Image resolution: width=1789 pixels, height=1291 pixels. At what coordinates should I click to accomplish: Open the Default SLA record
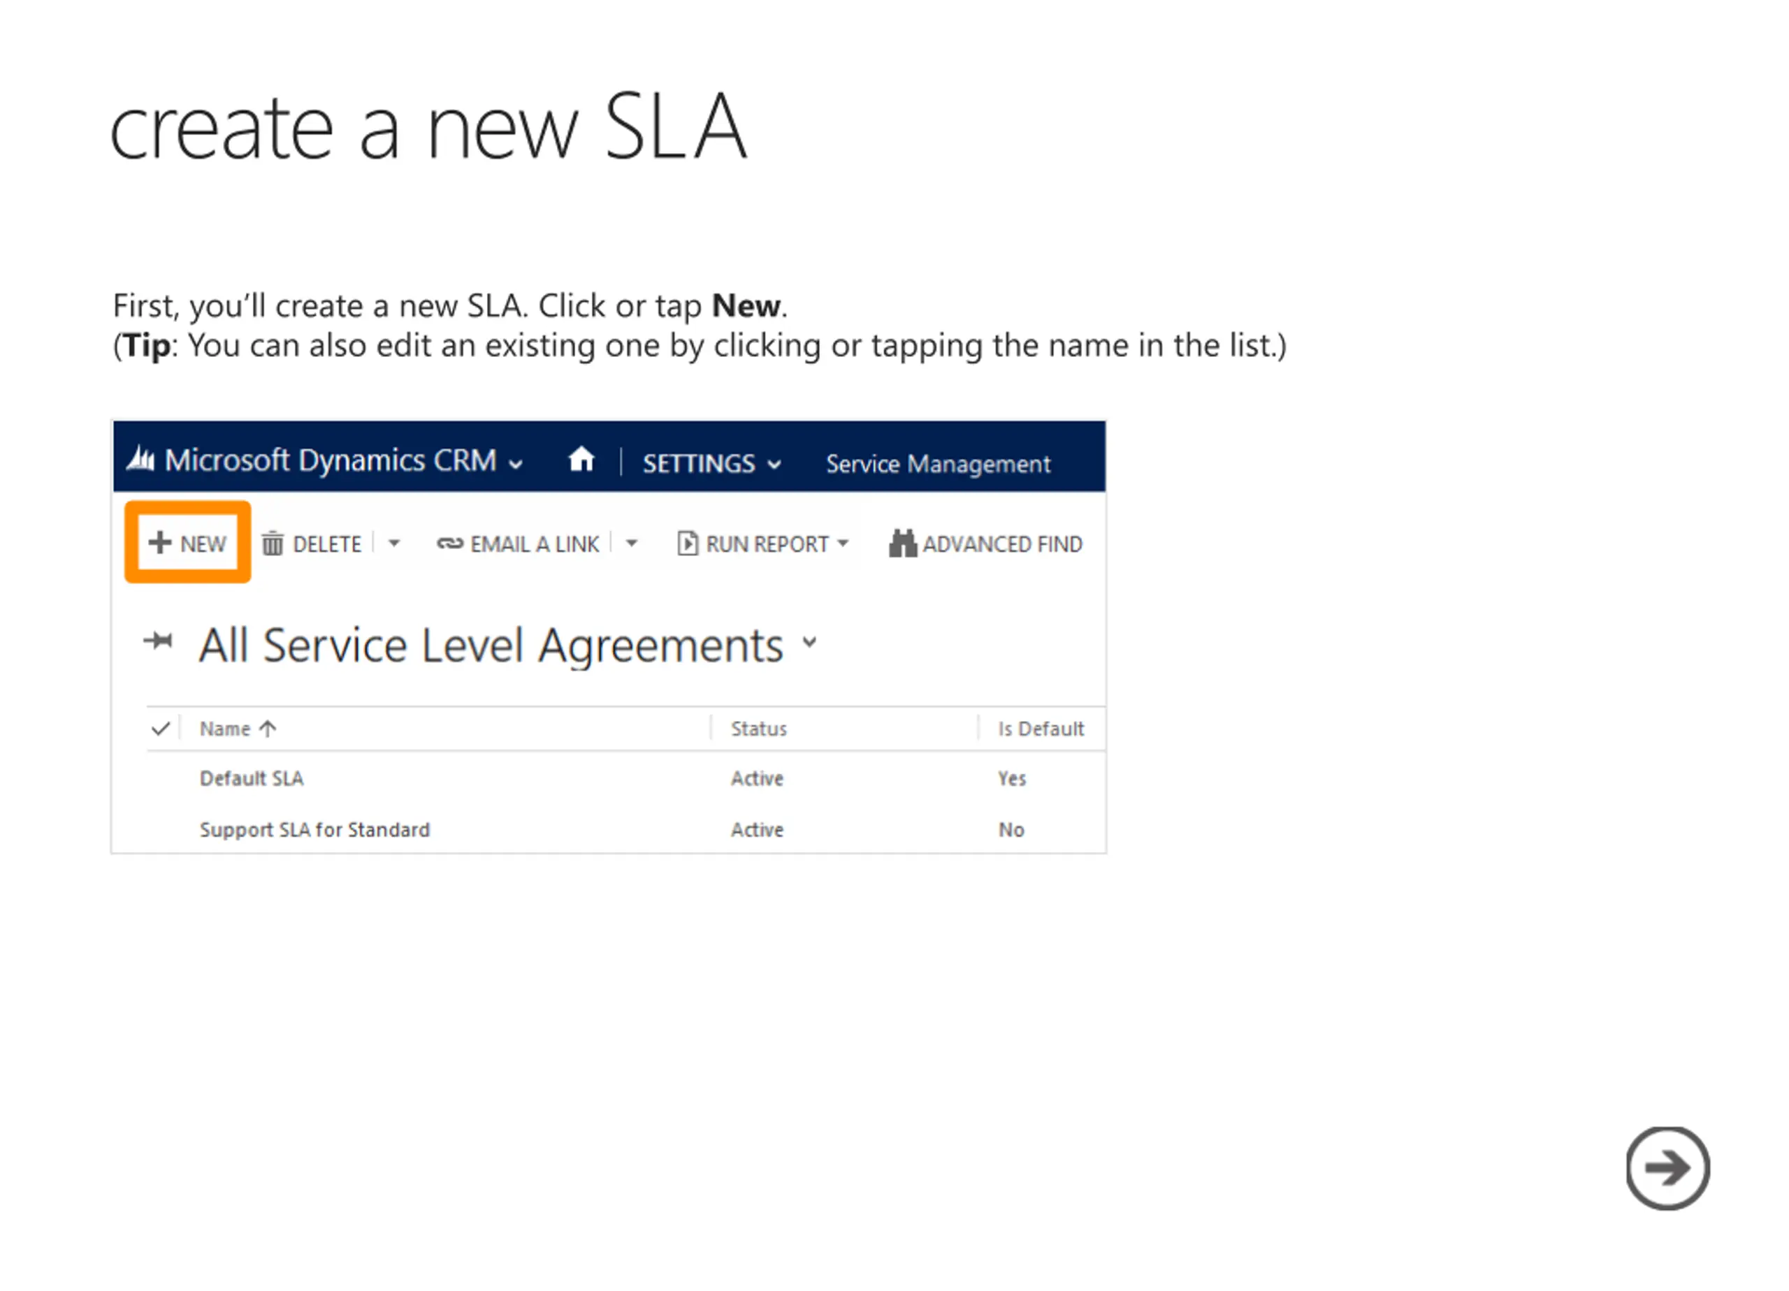coord(252,780)
